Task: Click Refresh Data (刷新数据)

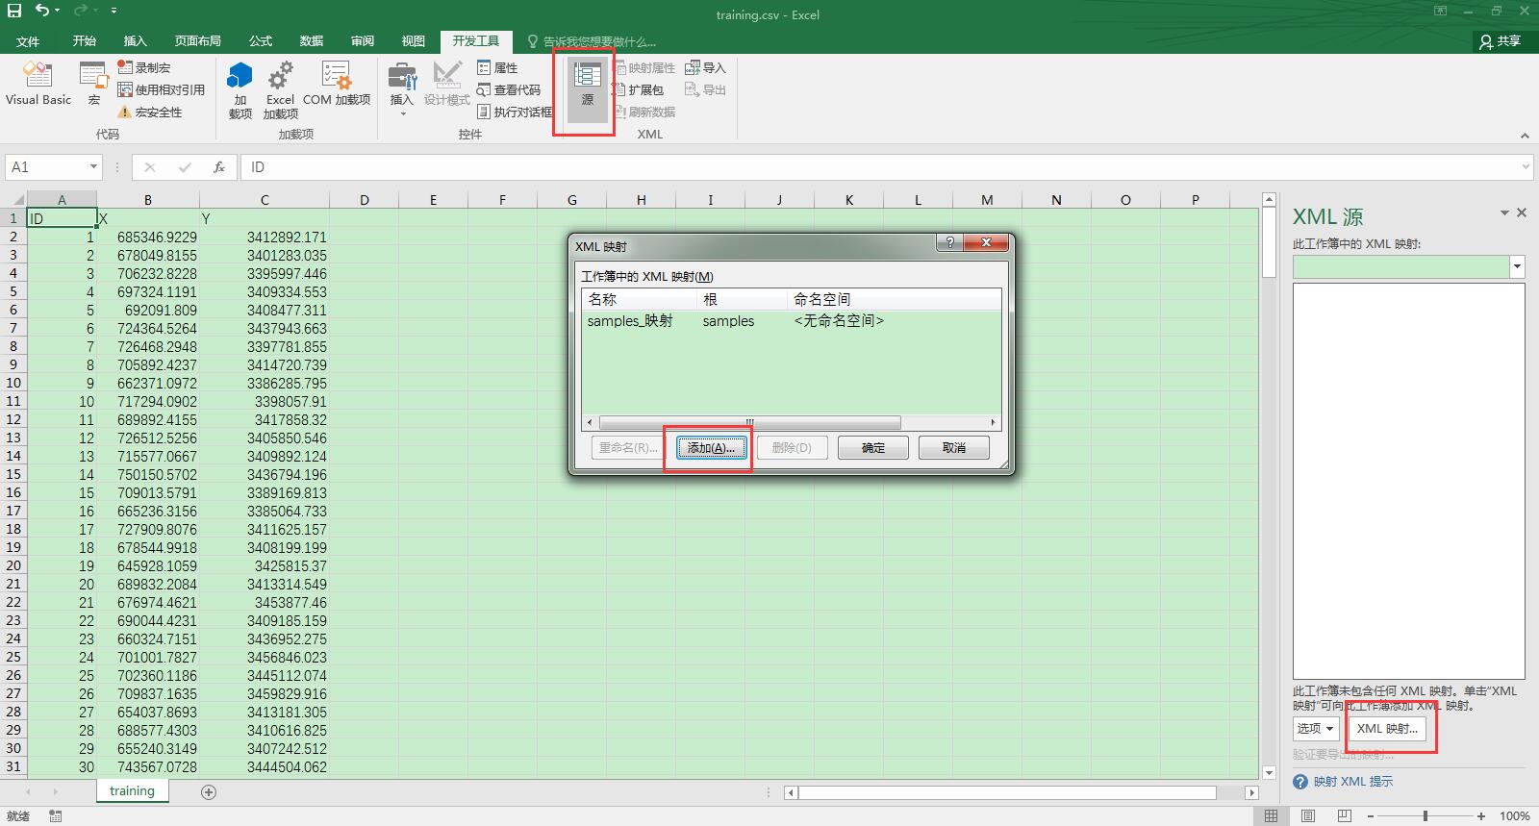Action: 643,112
